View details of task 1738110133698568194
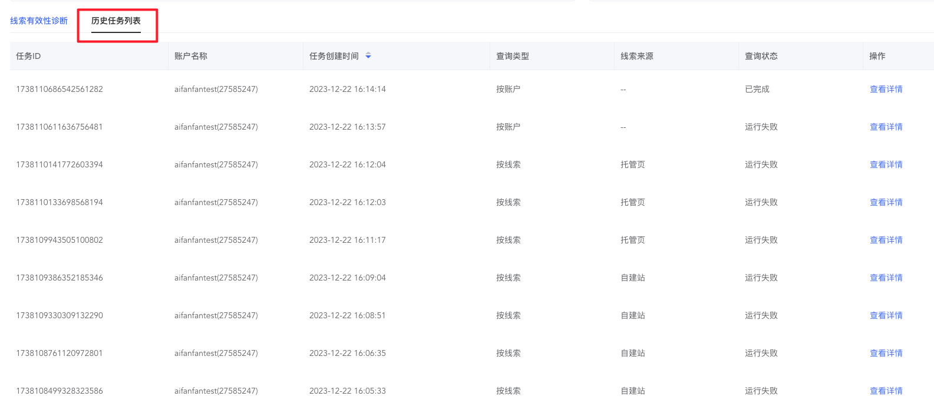This screenshot has width=934, height=419. coord(886,202)
